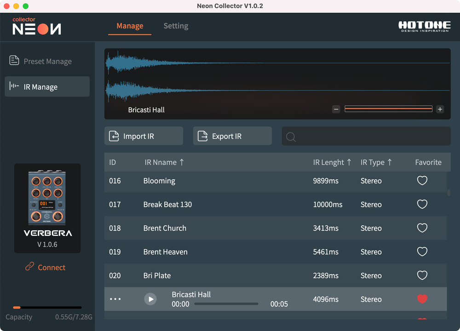Viewport: 460px width, 331px height.
Task: Click the chain link Connect icon
Action: 30,267
